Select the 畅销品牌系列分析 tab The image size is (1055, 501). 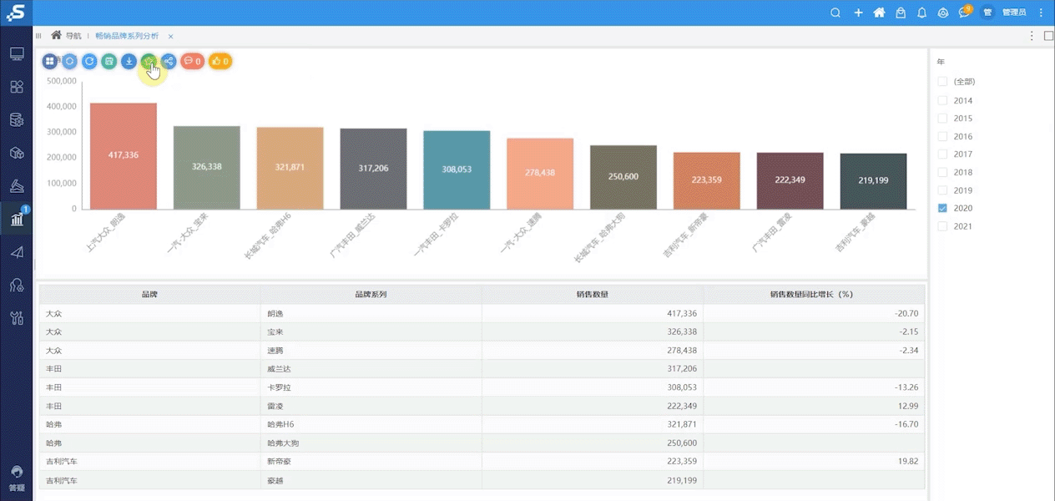(x=127, y=36)
